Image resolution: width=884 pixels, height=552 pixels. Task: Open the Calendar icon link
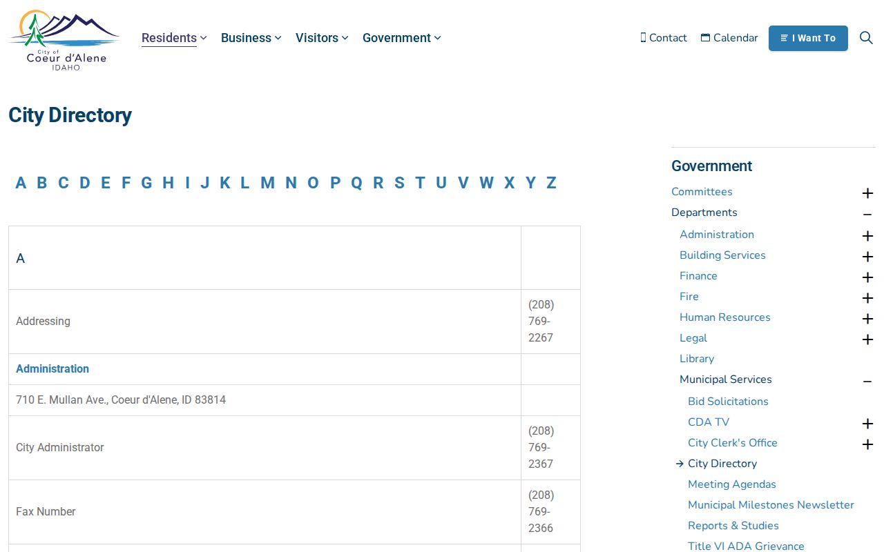click(729, 38)
